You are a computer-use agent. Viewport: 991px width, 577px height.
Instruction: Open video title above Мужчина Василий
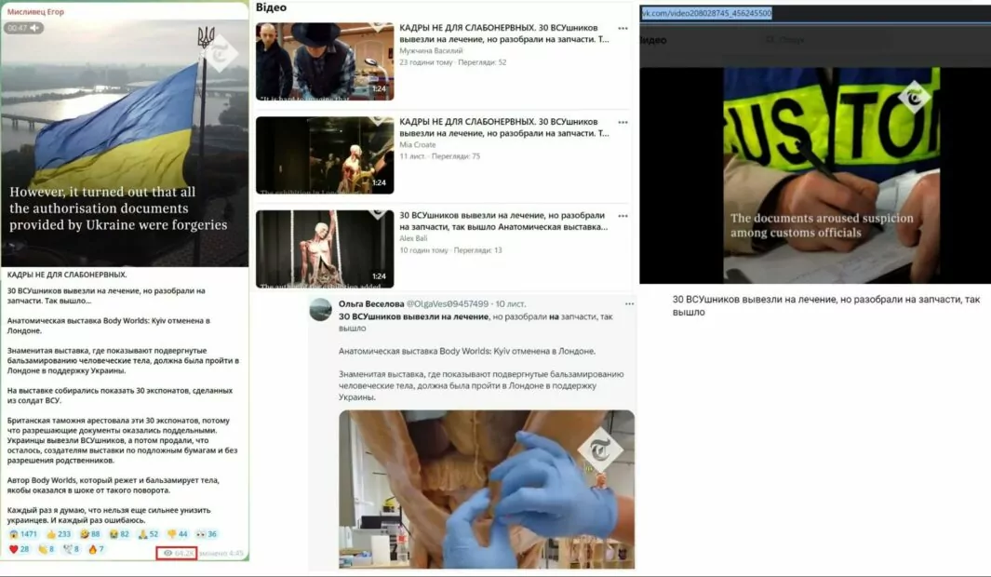coord(504,34)
